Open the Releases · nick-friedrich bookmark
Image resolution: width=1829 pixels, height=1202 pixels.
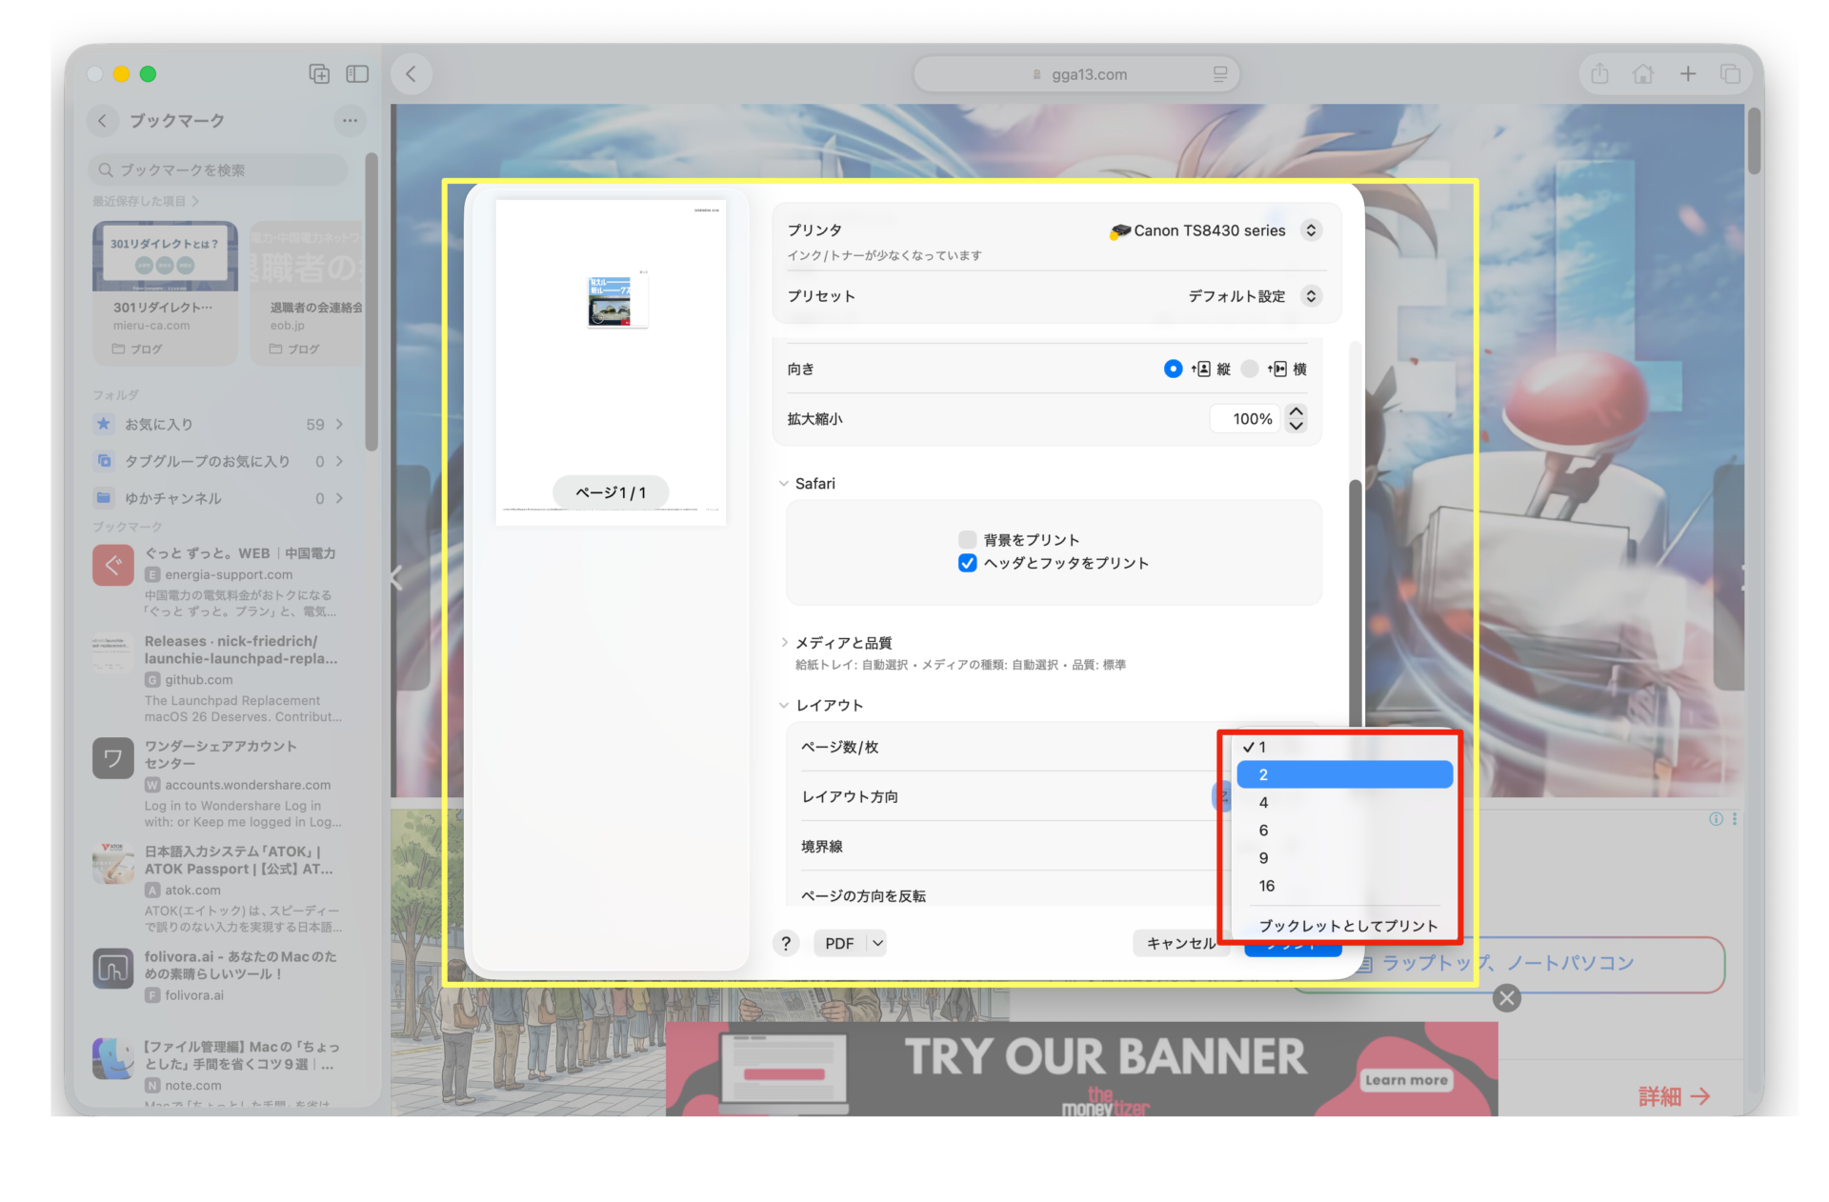pyautogui.click(x=218, y=679)
